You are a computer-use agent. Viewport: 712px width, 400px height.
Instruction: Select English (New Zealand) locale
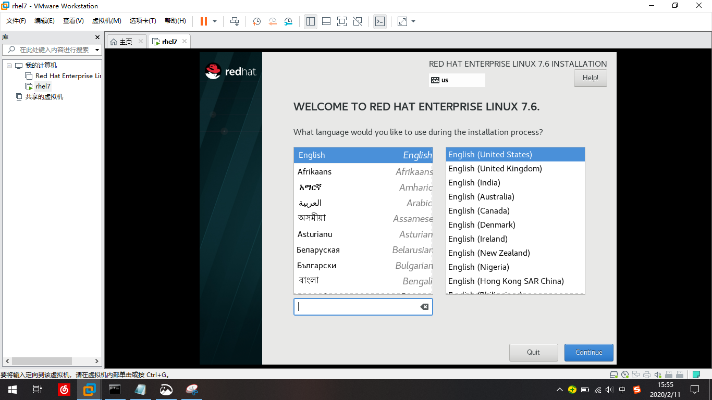[x=515, y=253]
